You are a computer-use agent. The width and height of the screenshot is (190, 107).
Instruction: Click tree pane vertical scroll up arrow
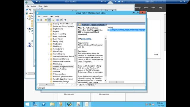(75, 24)
